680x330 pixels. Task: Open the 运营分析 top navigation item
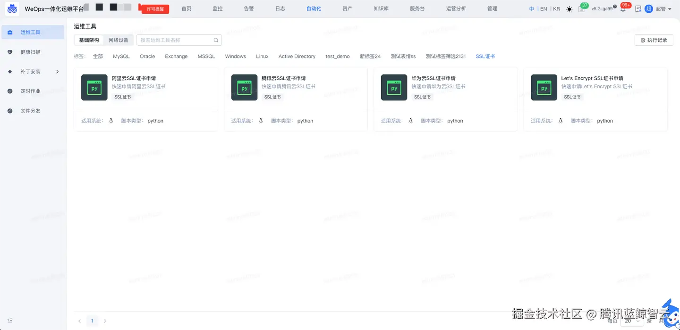click(x=456, y=8)
